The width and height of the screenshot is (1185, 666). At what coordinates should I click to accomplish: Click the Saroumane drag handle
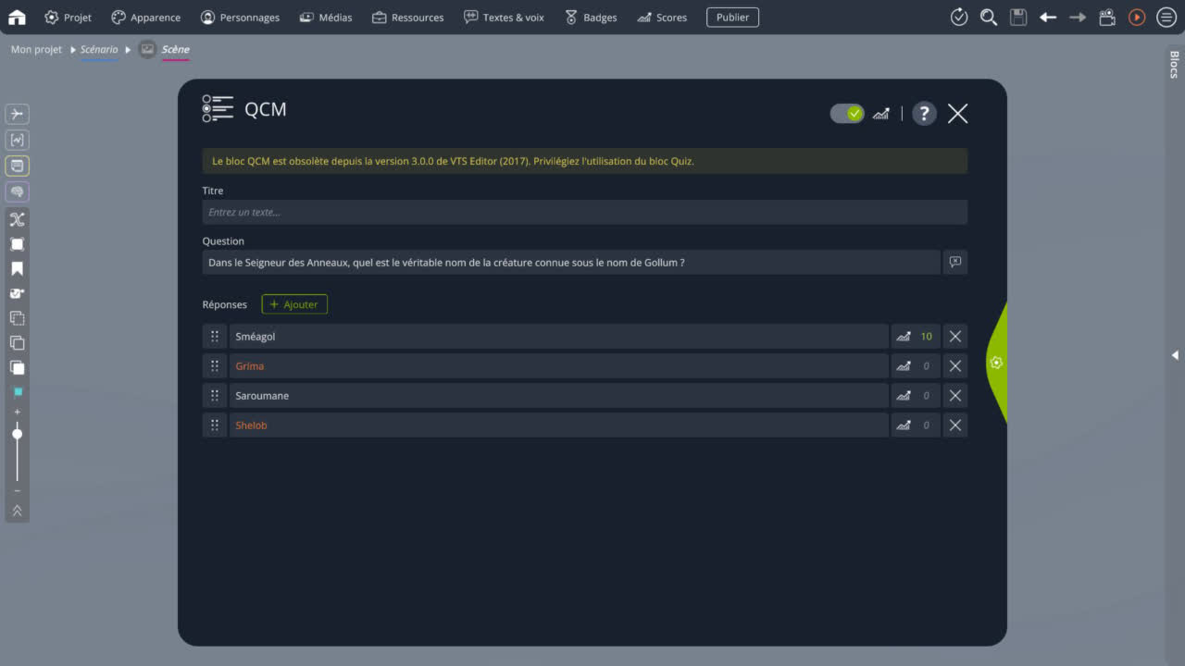point(215,395)
